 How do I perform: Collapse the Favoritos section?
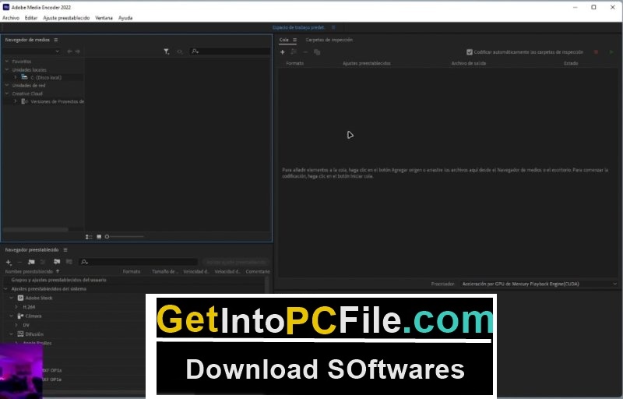pyautogui.click(x=7, y=62)
